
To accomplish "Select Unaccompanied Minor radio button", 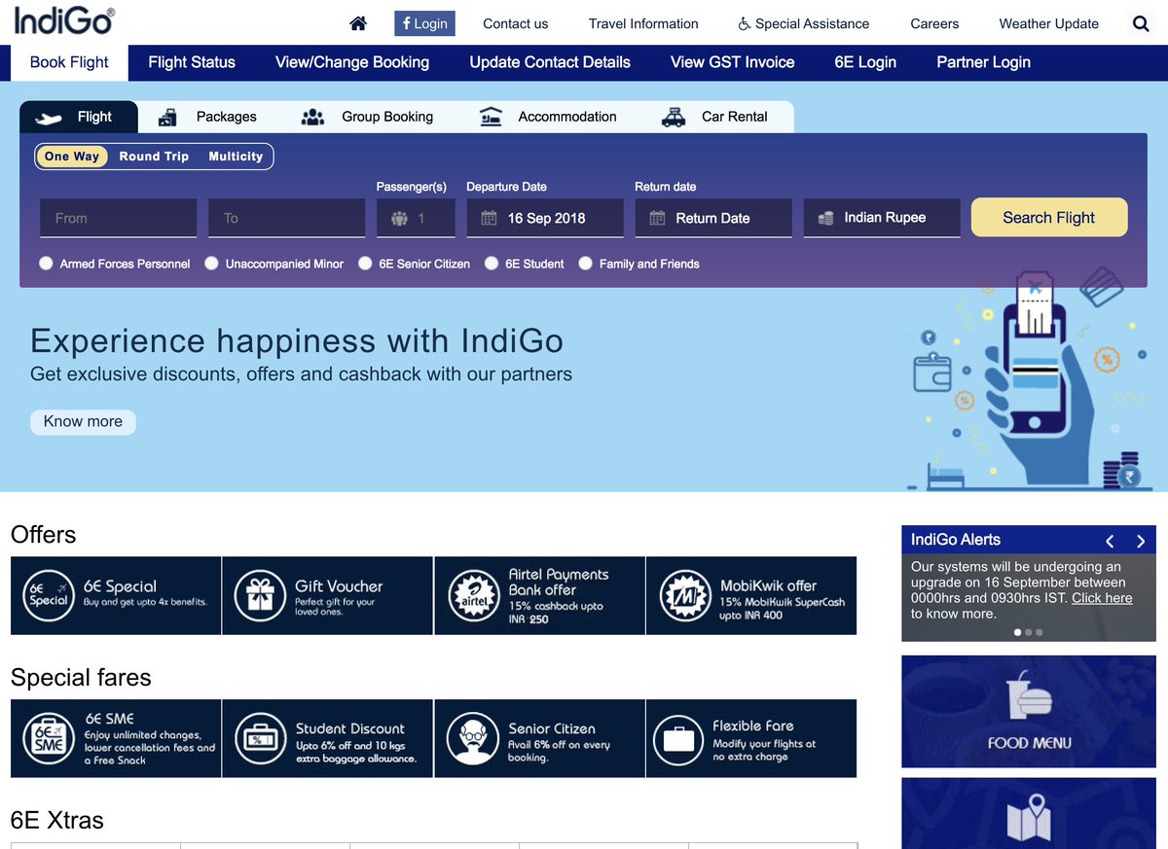I will coord(211,264).
